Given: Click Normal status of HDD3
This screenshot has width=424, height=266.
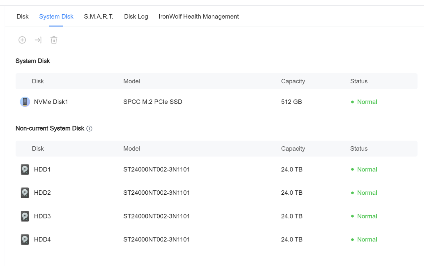Looking at the screenshot, I should tap(367, 216).
